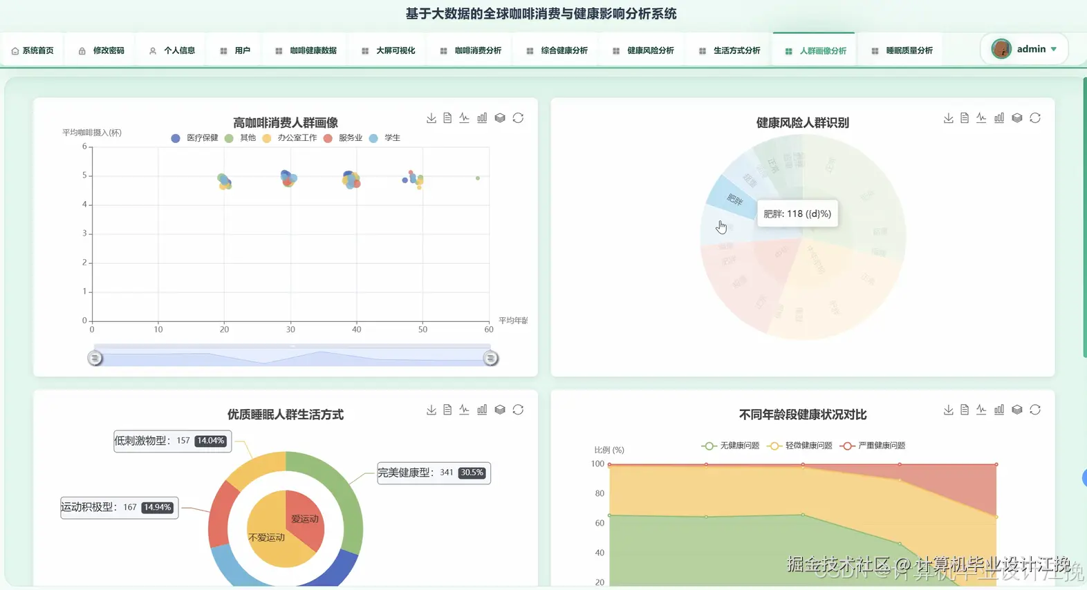1087x590 pixels.
Task: Open data view for 优质睡眠人群生活方式 chart
Action: [x=447, y=410]
